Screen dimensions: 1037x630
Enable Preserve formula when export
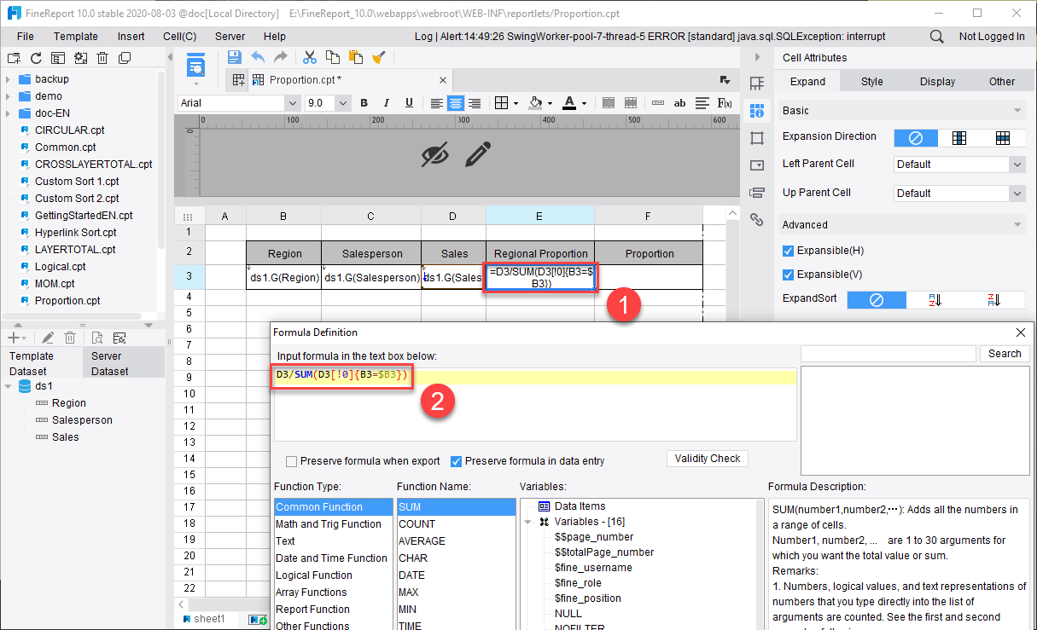click(292, 461)
